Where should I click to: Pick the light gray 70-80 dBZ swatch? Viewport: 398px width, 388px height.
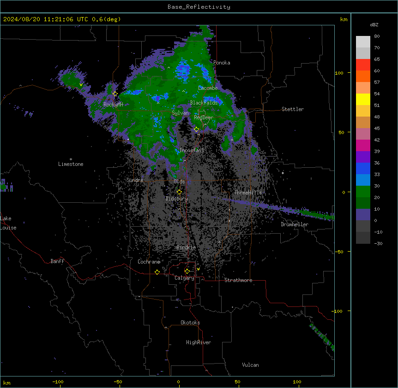click(x=363, y=42)
